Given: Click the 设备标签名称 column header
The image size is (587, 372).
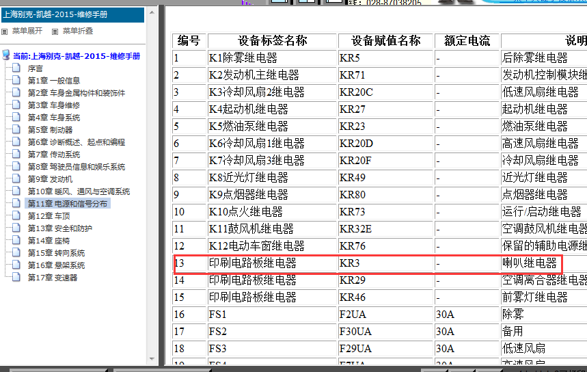Looking at the screenshot, I should (x=272, y=41).
